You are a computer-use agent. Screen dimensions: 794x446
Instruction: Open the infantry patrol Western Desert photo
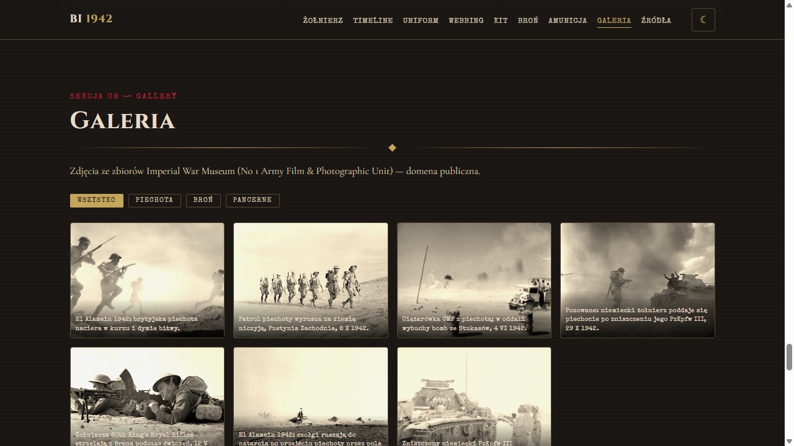pos(311,280)
